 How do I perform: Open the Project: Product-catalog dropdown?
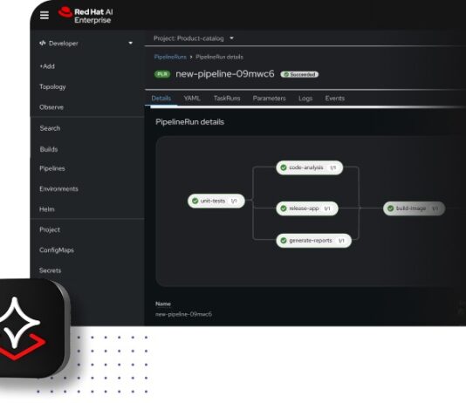(194, 38)
